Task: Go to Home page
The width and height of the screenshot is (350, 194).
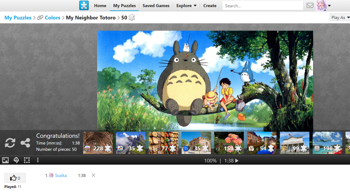Action: pos(100,5)
